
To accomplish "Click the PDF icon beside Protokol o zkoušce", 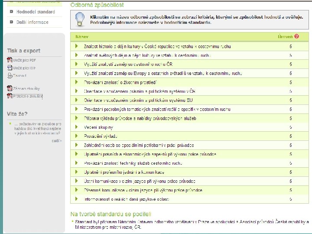I will (10, 96).
